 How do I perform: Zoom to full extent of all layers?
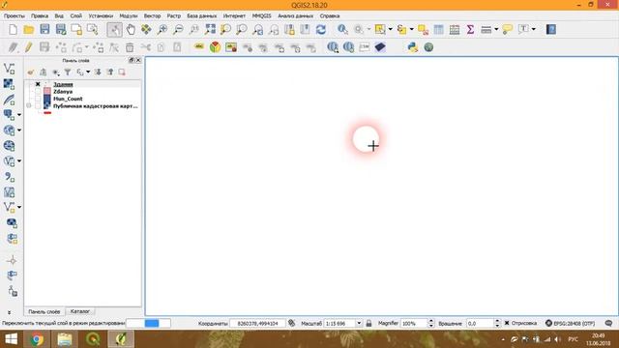click(210, 30)
